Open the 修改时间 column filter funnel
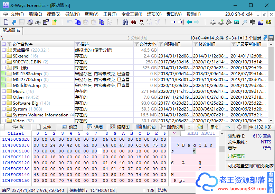This screenshot has width=275, height=194. pyautogui.click(x=196, y=44)
